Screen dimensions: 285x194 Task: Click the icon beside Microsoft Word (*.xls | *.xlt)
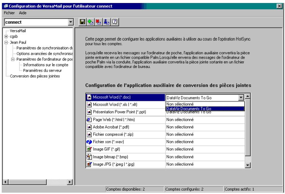pyautogui.click(x=89, y=105)
